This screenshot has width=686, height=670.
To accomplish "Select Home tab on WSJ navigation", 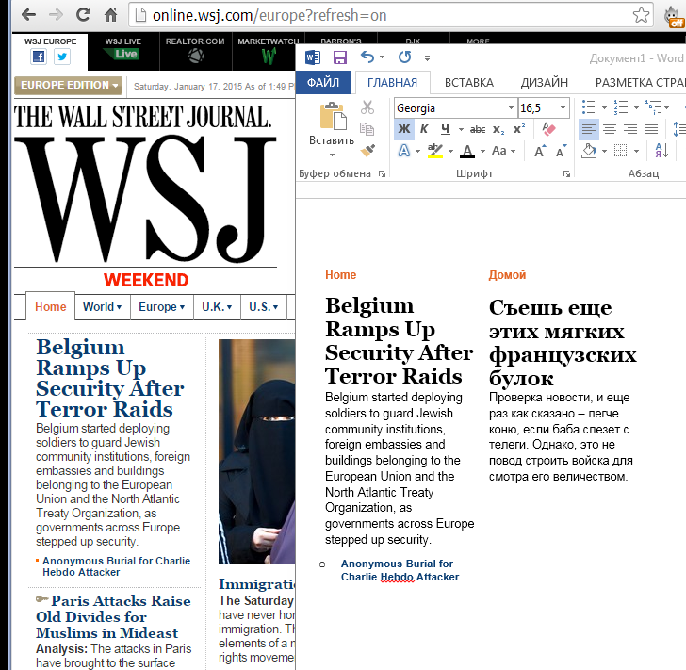I will [50, 307].
